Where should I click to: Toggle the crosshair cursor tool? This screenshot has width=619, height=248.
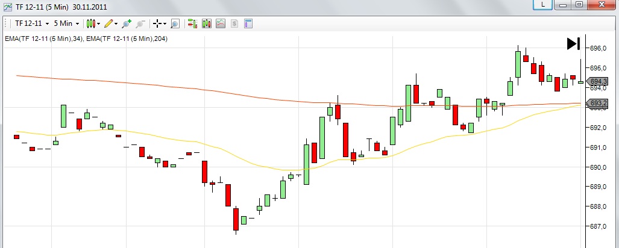point(157,23)
